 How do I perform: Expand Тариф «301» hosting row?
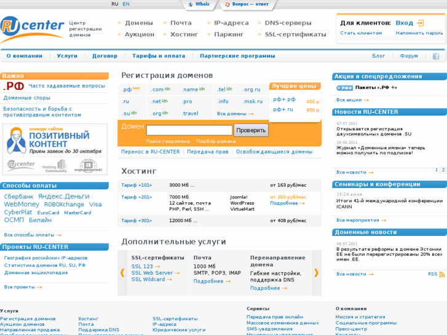click(x=220, y=221)
